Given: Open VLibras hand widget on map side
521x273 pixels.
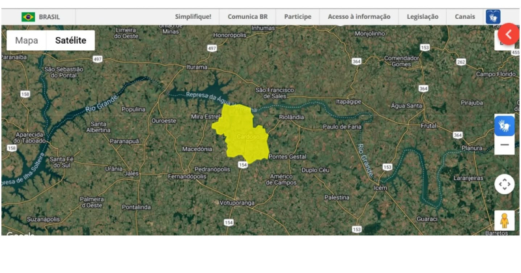Looking at the screenshot, I should pos(504,126).
